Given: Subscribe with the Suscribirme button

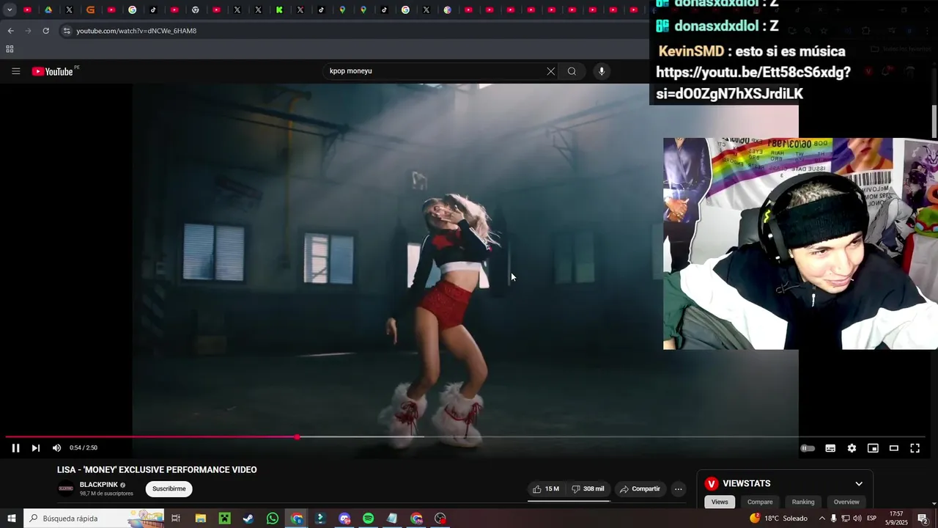Looking at the screenshot, I should click(169, 489).
